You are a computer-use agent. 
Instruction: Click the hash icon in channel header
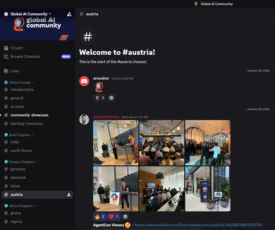pyautogui.click(x=81, y=14)
